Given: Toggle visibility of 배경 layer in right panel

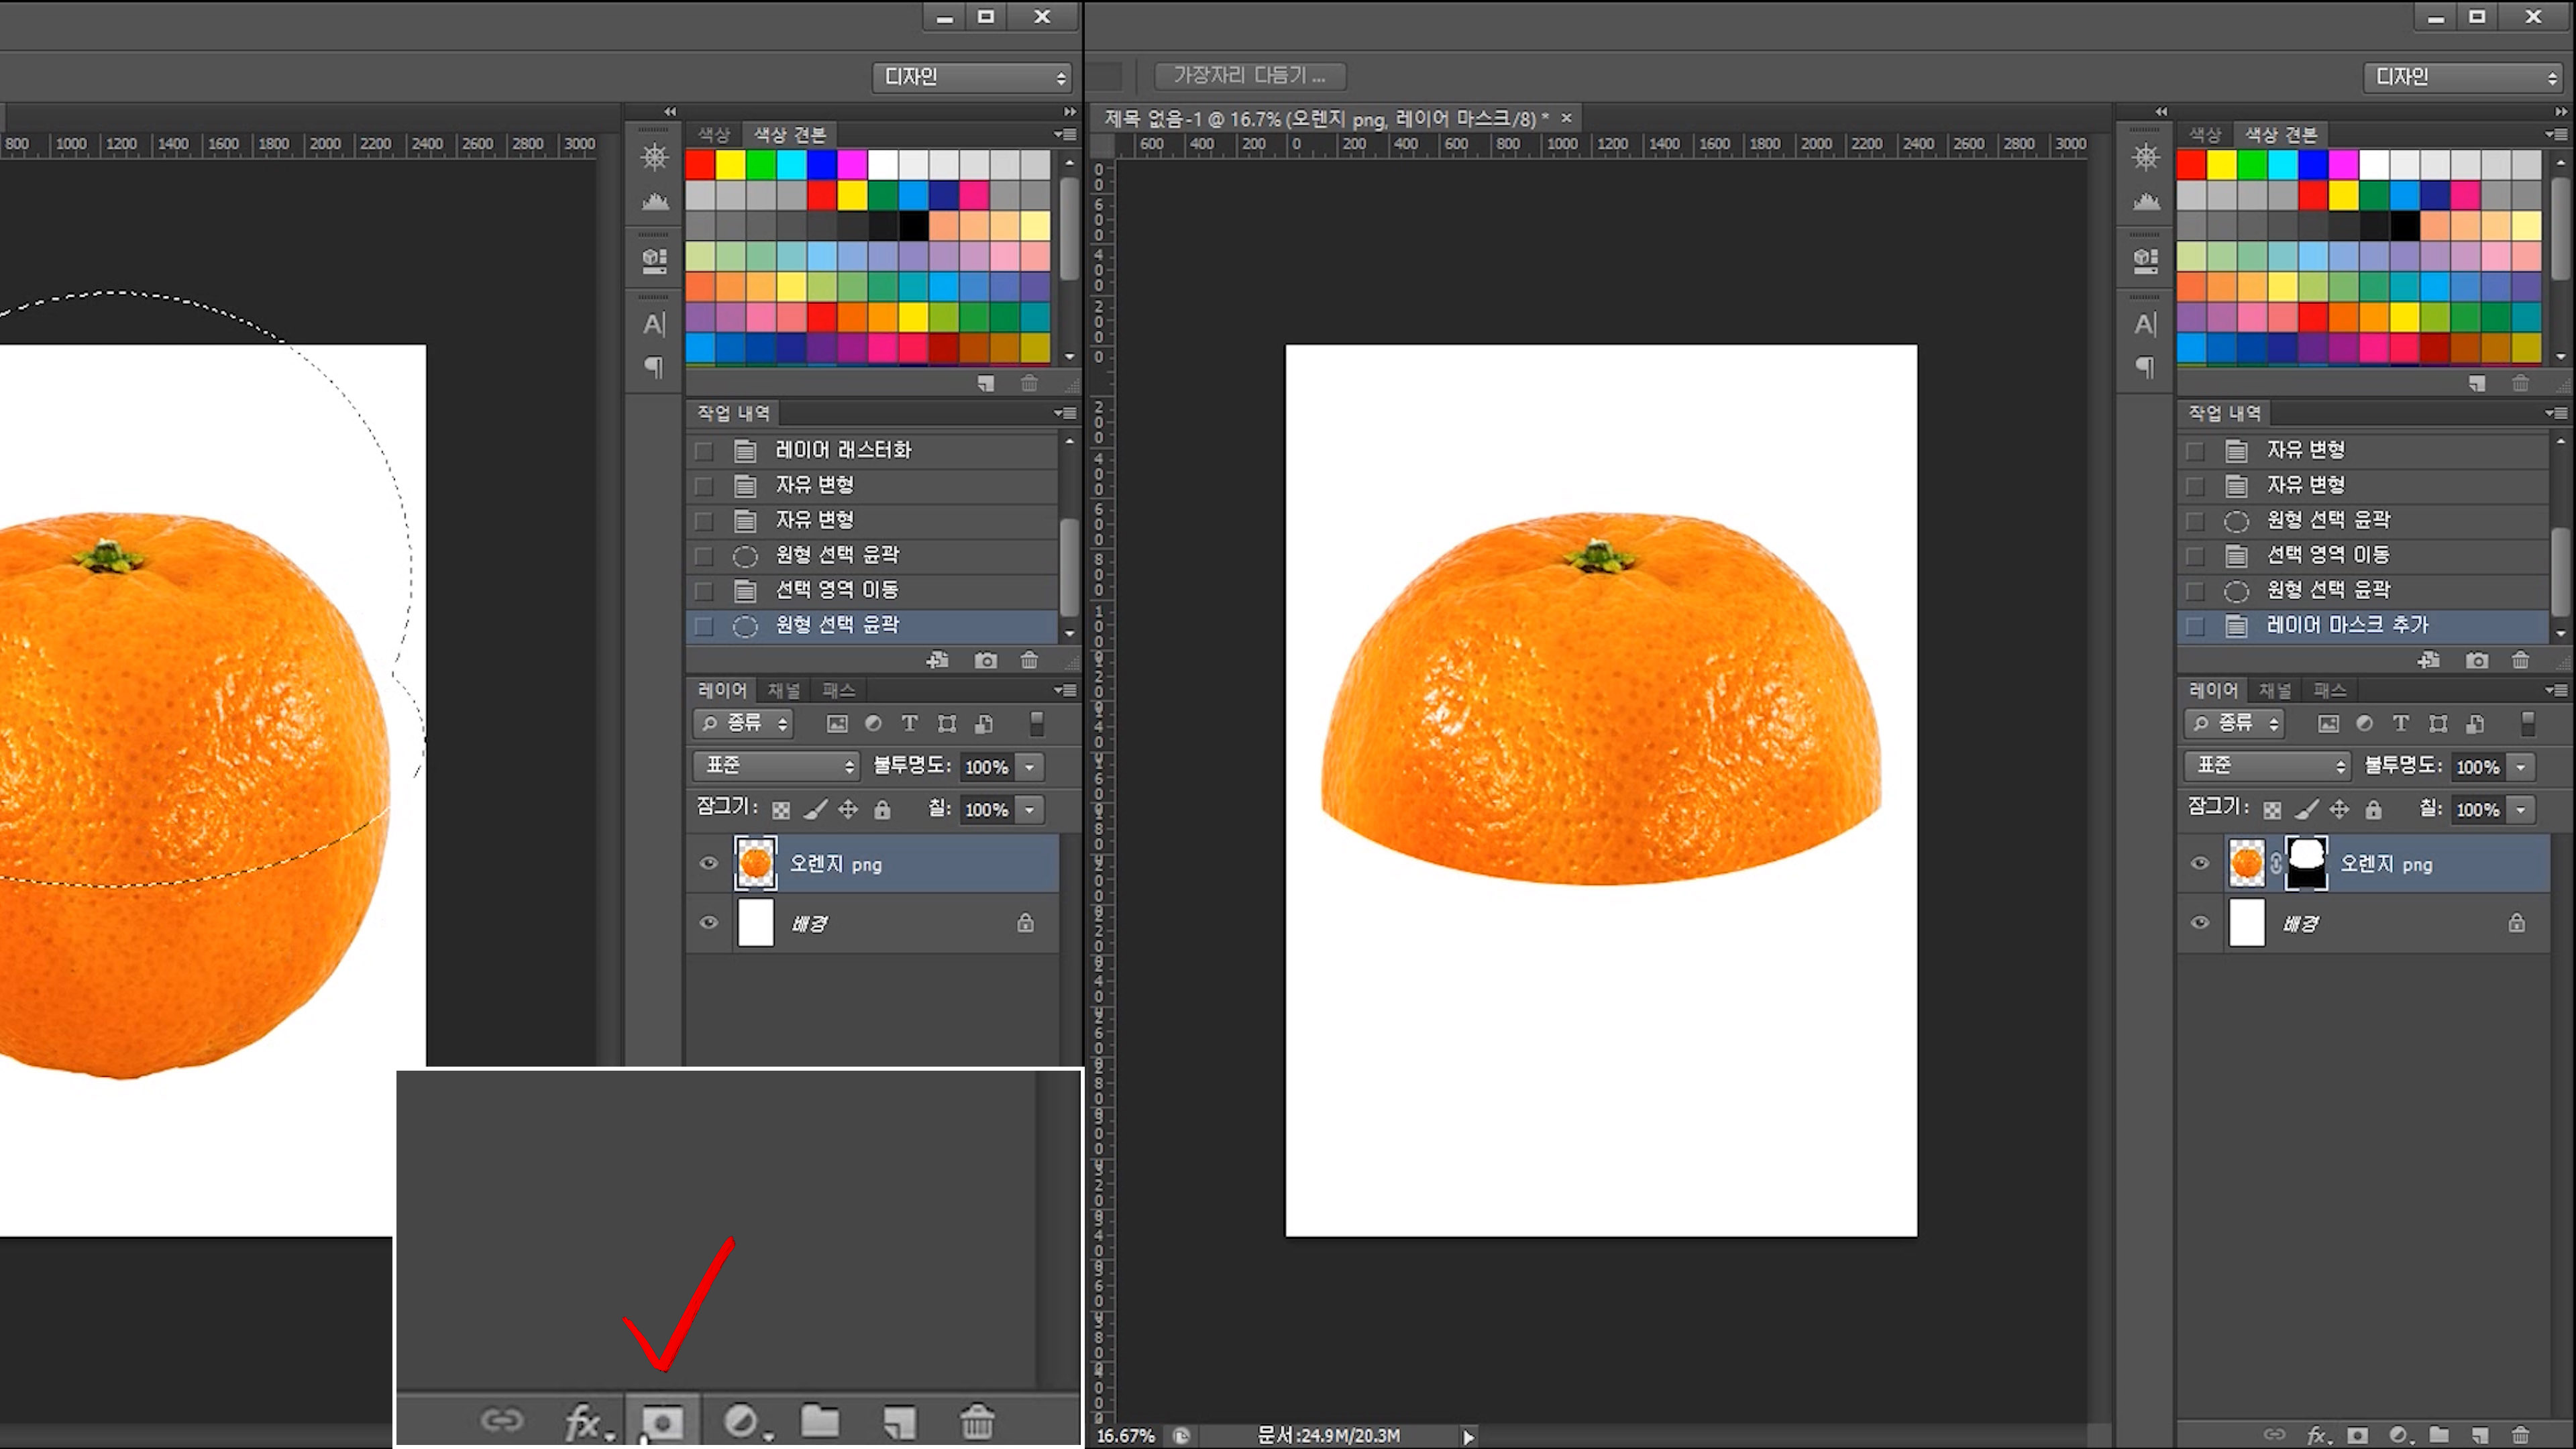Looking at the screenshot, I should (x=2200, y=922).
